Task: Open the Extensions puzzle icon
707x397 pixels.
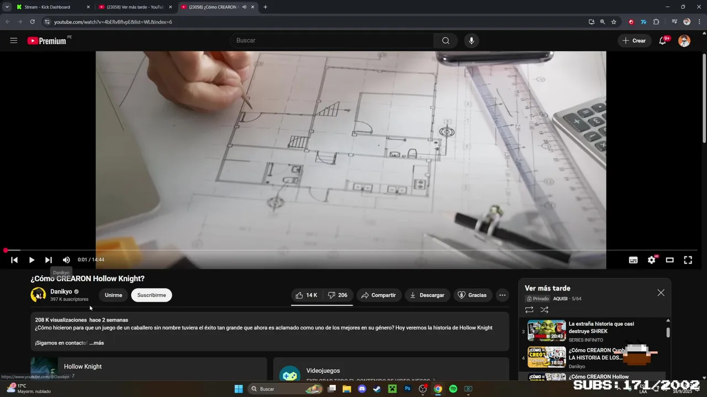Action: point(656,22)
